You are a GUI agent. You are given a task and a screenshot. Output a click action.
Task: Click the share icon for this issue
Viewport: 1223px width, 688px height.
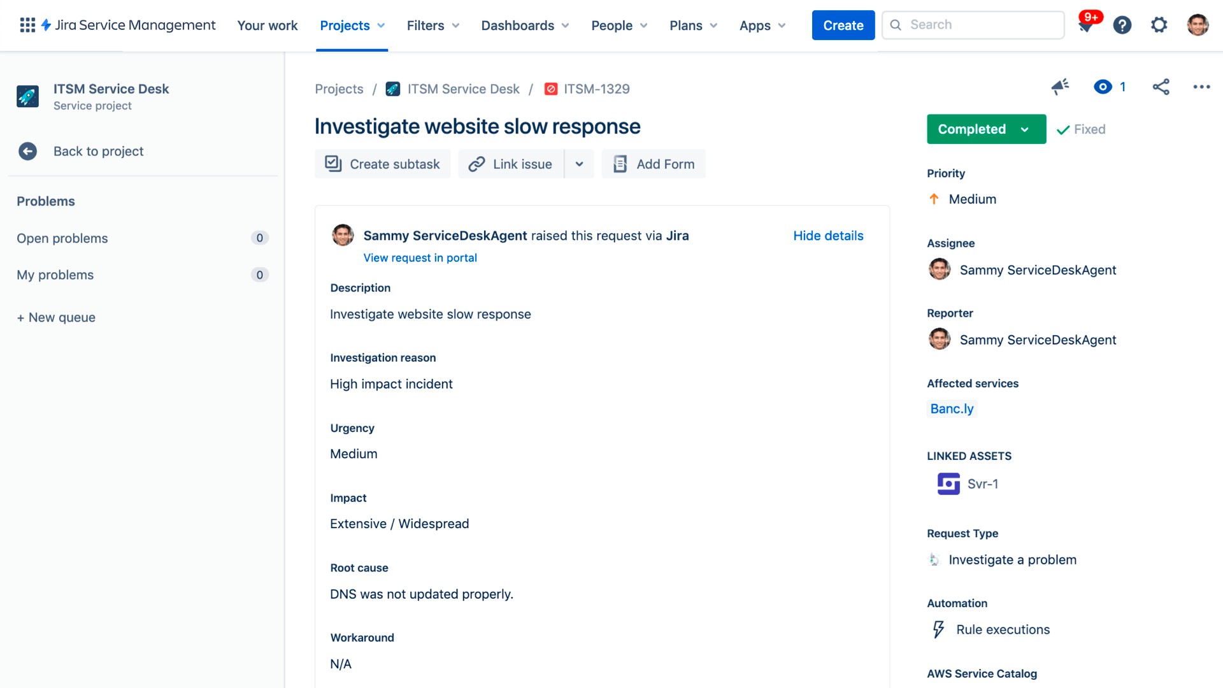[1161, 87]
